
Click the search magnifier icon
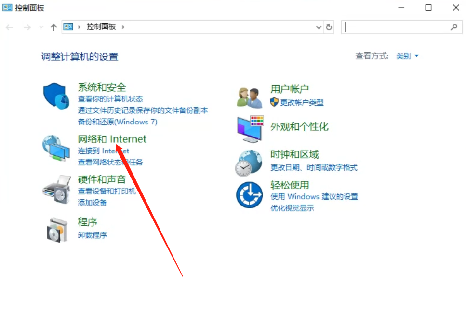(454, 27)
